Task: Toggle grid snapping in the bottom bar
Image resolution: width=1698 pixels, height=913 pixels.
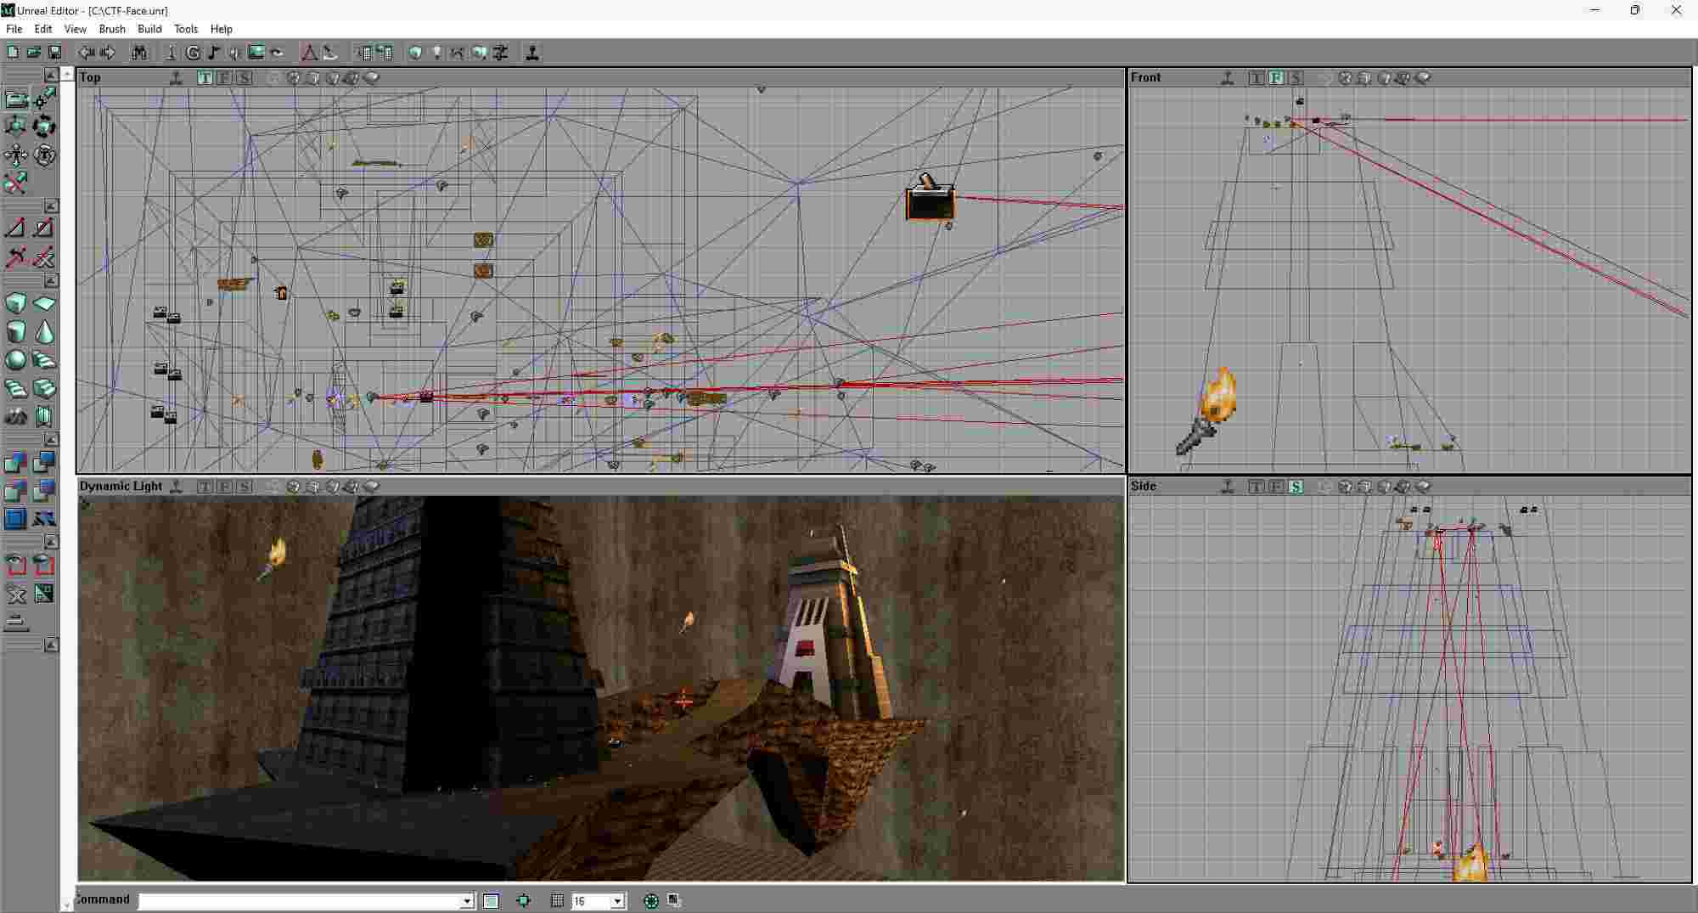Action: point(558,900)
